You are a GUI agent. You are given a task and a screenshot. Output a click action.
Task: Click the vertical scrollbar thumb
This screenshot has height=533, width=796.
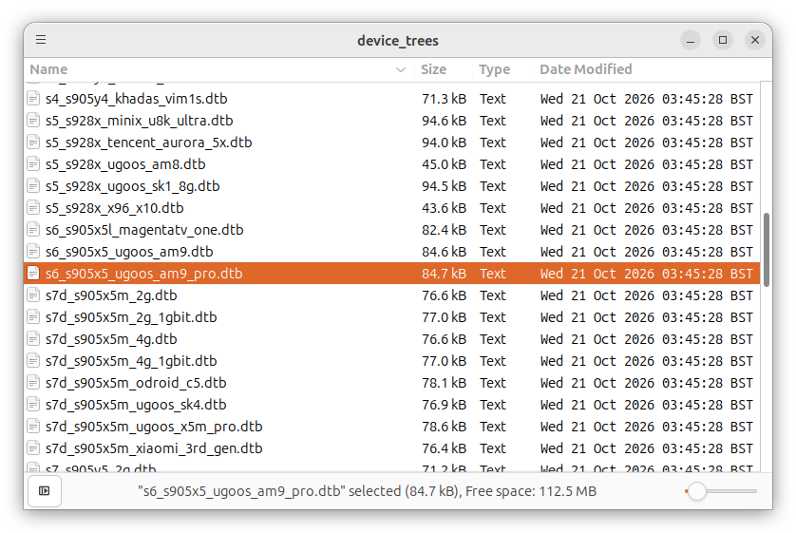(x=766, y=250)
